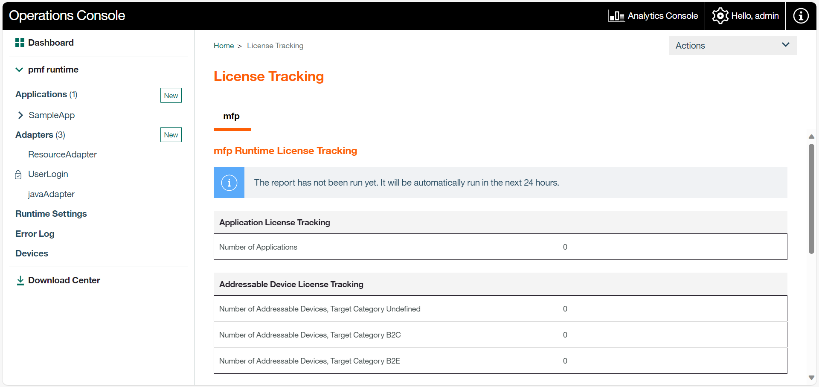Collapse the pmf runtime section
The image size is (819, 387).
(19, 69)
